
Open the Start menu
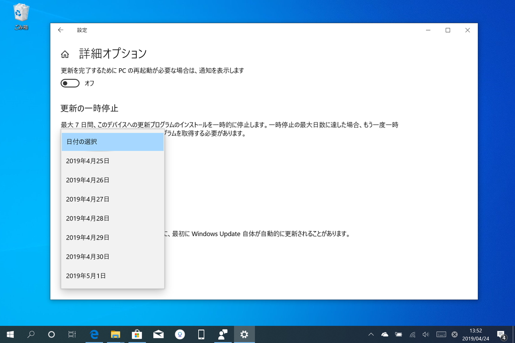tap(10, 334)
